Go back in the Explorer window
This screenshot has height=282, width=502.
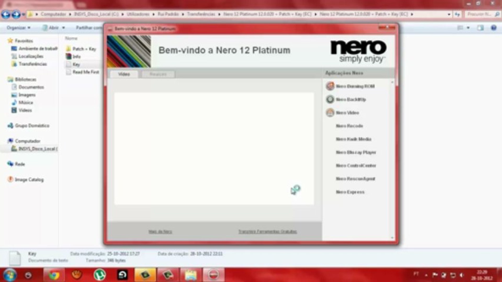[6, 14]
